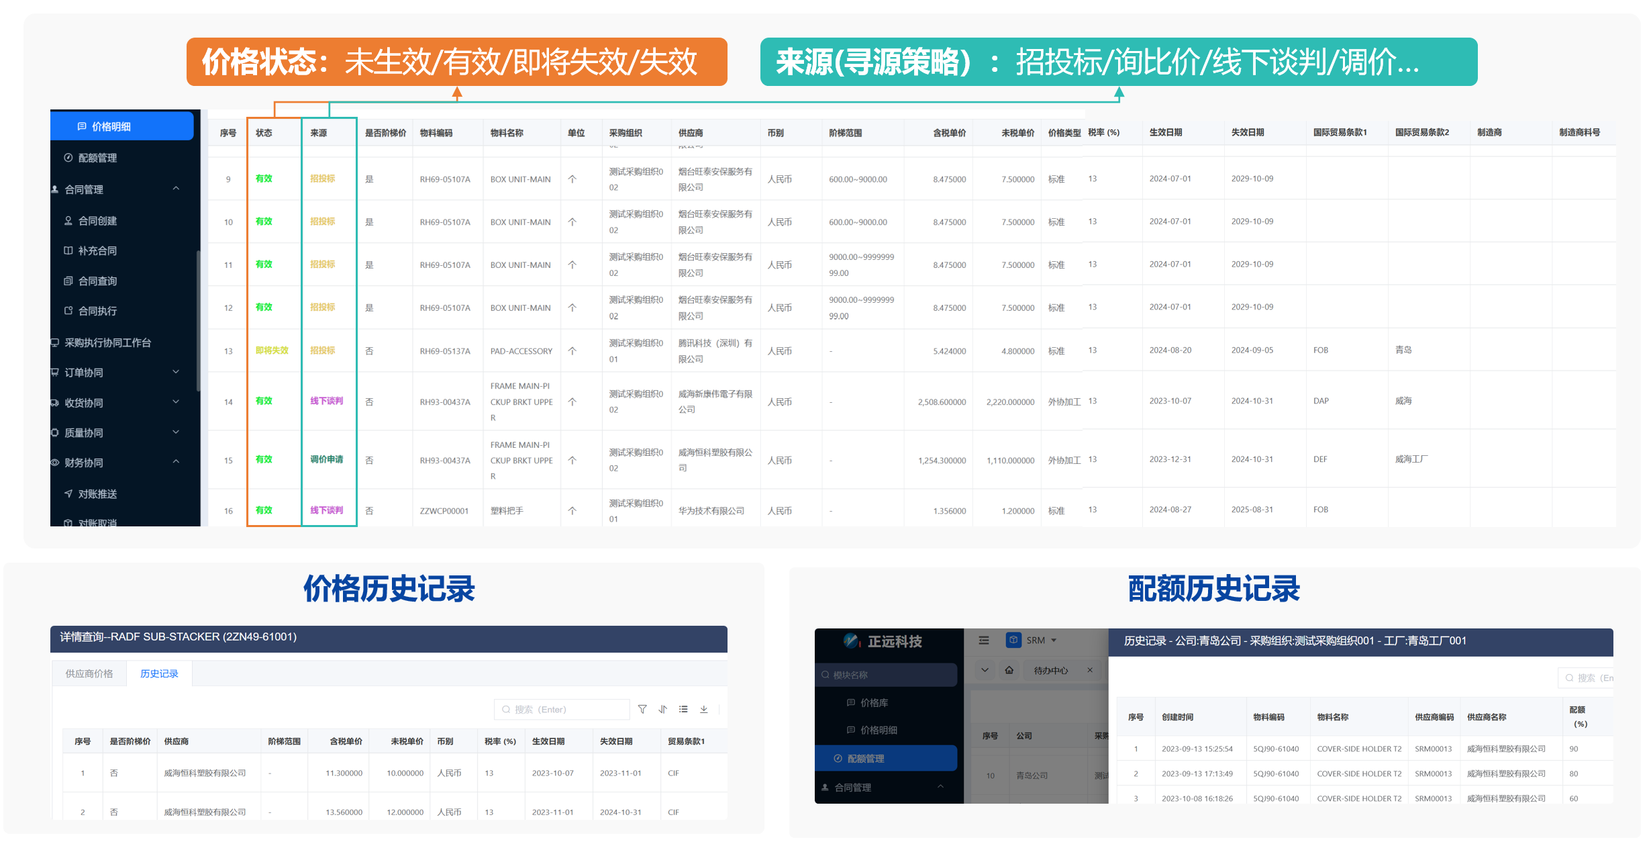Open the column list settings icon
This screenshot has width=1651, height=850.
click(x=683, y=709)
